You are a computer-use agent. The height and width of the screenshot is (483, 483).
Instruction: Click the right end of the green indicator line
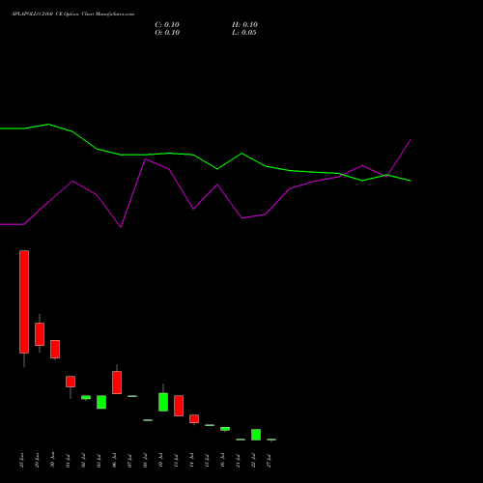(x=410, y=181)
